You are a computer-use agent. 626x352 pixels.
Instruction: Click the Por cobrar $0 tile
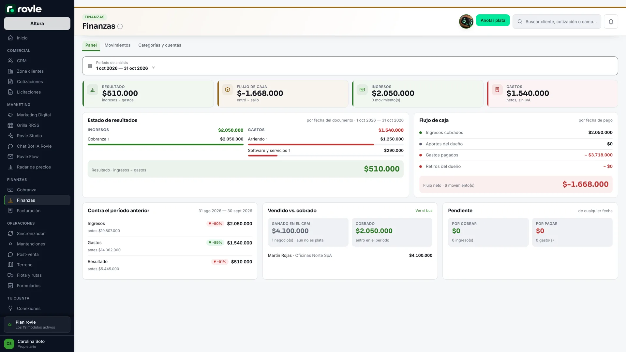click(x=488, y=232)
